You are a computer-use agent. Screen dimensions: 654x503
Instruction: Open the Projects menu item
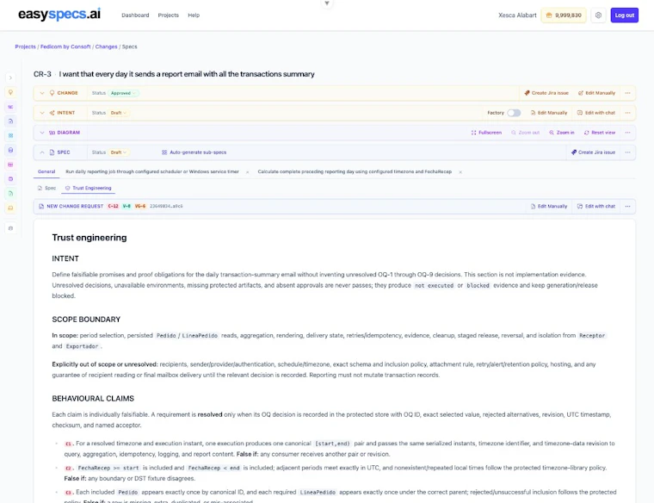[168, 15]
